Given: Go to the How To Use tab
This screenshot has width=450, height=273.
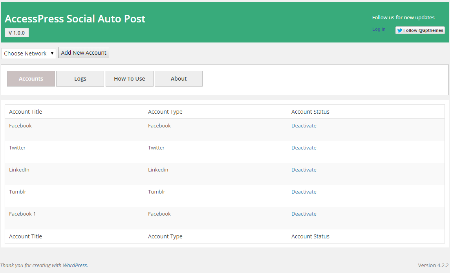Looking at the screenshot, I should [129, 79].
